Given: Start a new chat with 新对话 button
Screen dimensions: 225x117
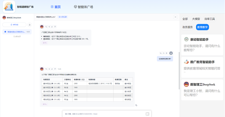Looking at the screenshot, I should pos(15,25).
